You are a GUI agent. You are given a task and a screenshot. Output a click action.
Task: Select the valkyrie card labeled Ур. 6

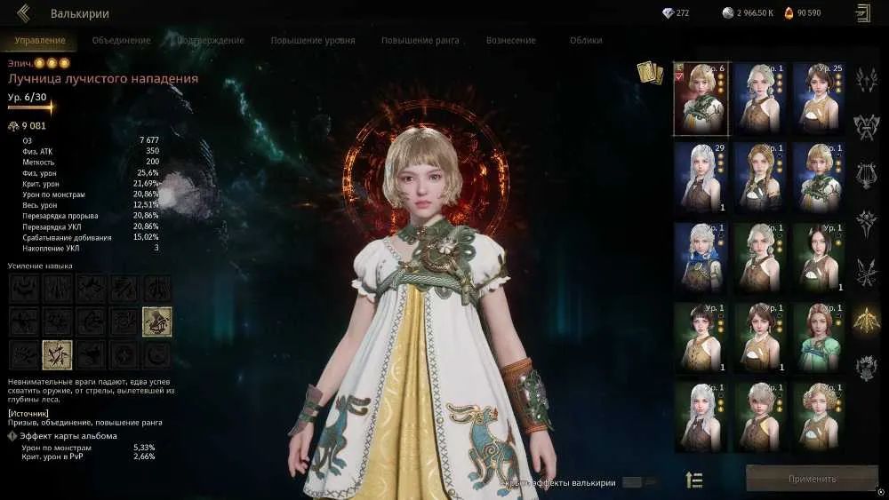click(x=701, y=99)
